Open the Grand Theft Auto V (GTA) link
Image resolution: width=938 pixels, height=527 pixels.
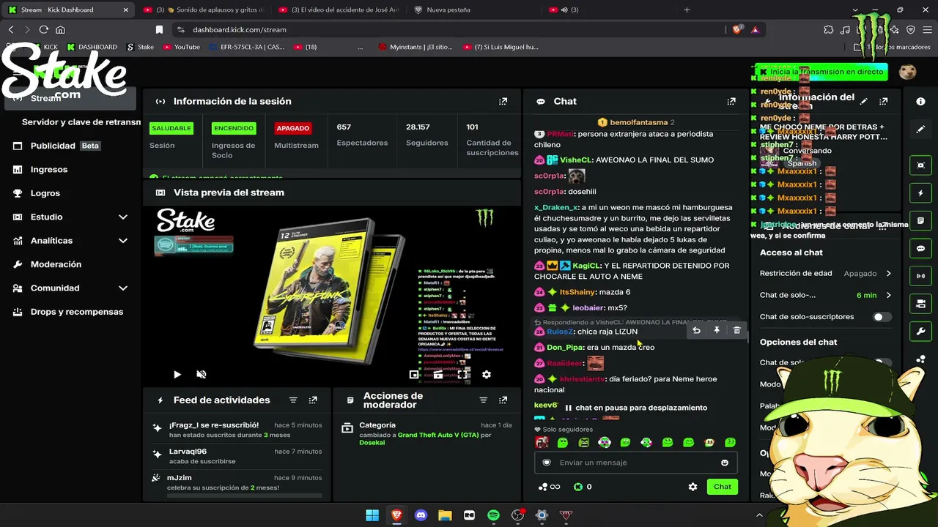tap(438, 435)
